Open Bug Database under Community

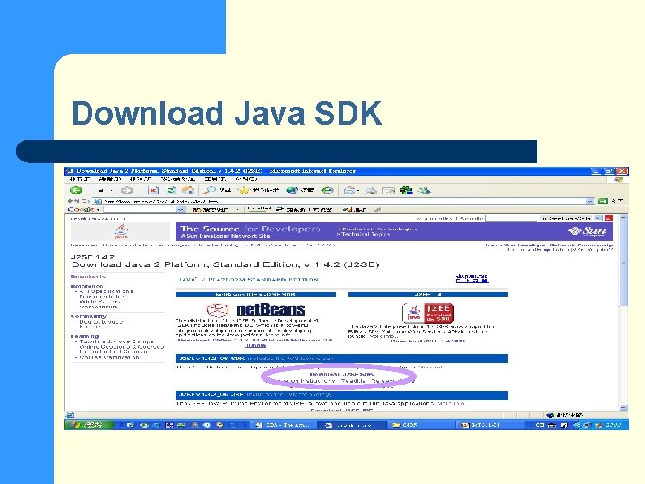[x=100, y=322]
